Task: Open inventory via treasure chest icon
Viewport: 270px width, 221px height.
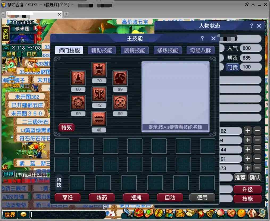Action: (139, 213)
